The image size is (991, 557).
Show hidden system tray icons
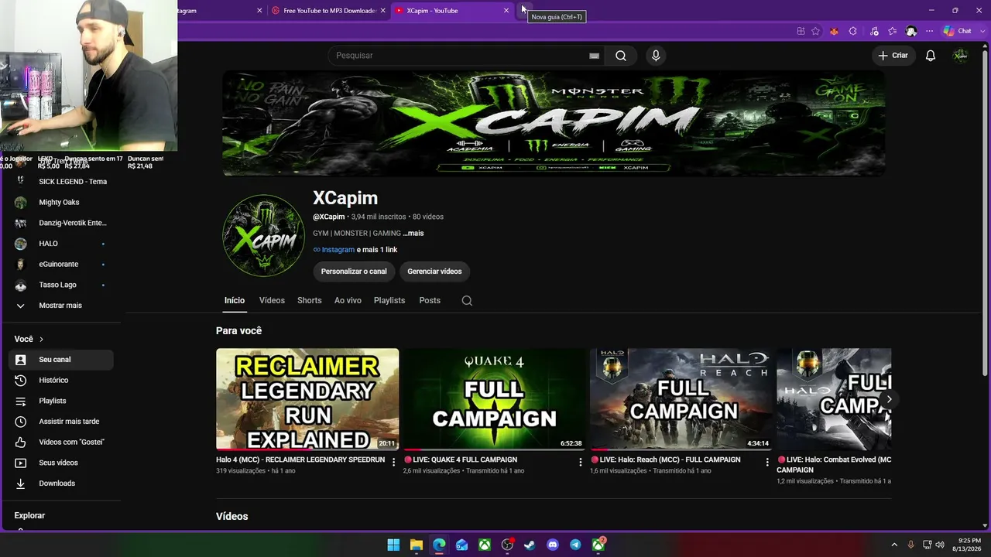894,545
